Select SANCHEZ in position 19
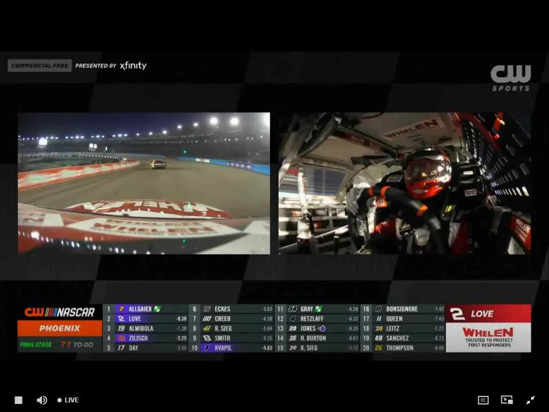 [x=403, y=339]
